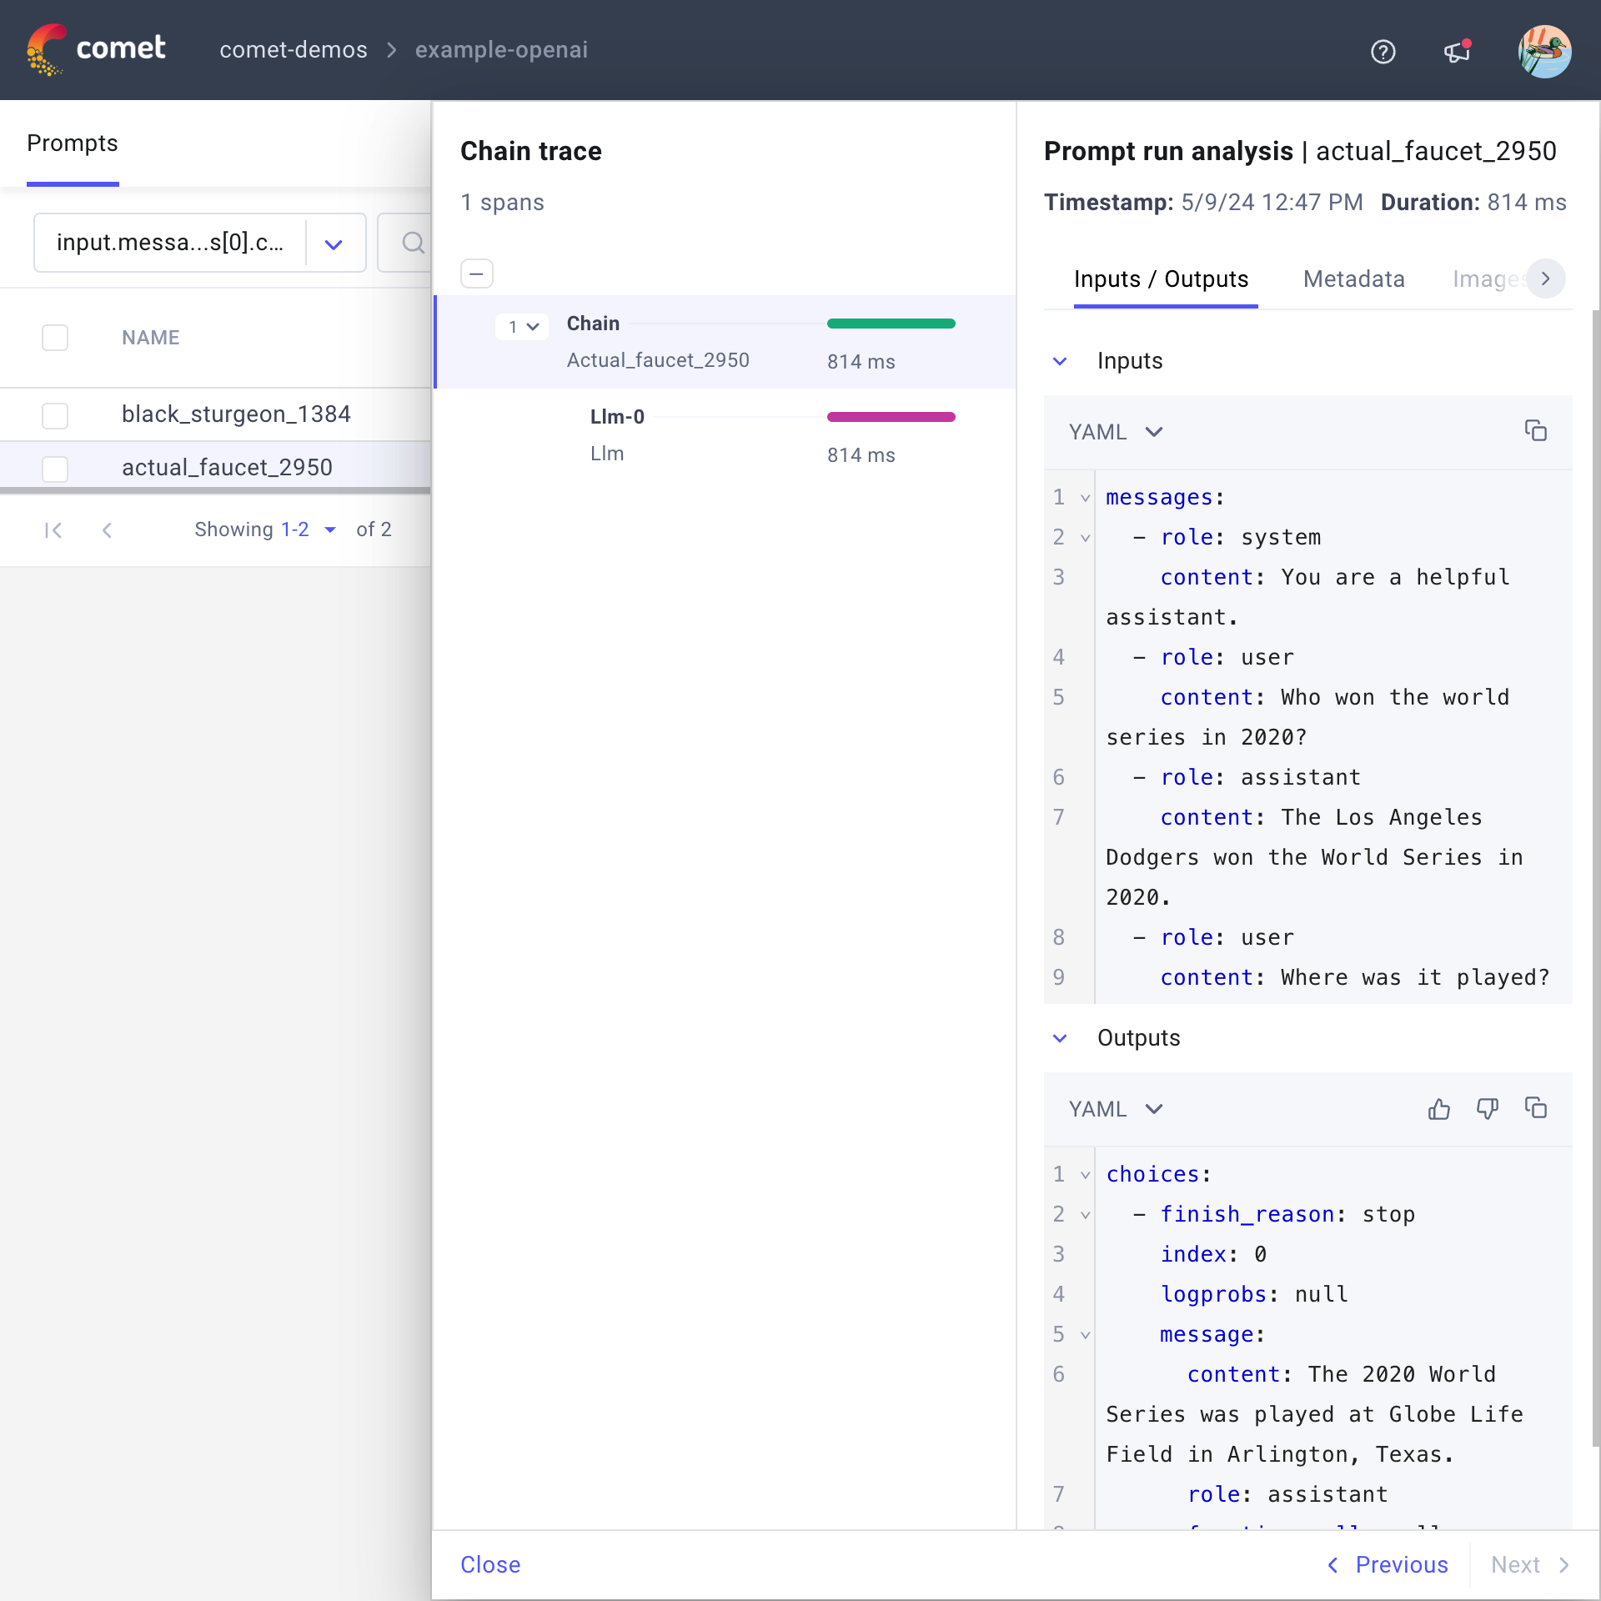1601x1601 pixels.
Task: Open the help menu in the header
Action: (x=1383, y=51)
